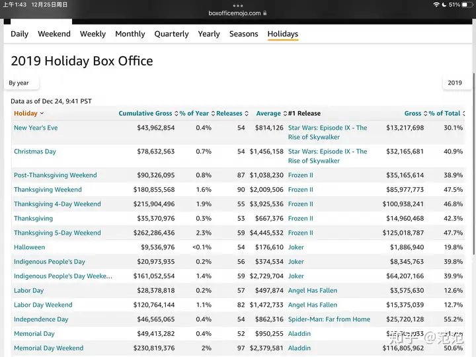
Task: Open Frozen II in Thanksgiving 4-Day Weekend row
Action: (x=301, y=204)
